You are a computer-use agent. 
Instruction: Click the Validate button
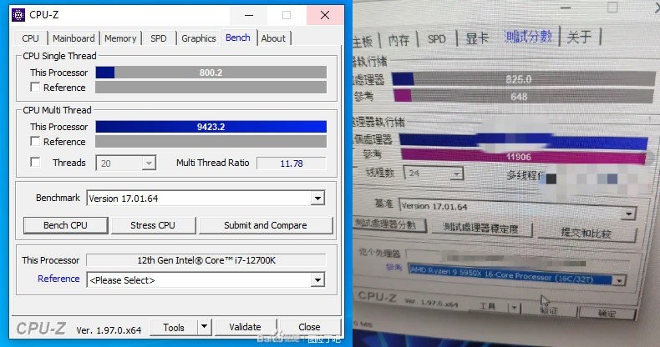(x=245, y=327)
